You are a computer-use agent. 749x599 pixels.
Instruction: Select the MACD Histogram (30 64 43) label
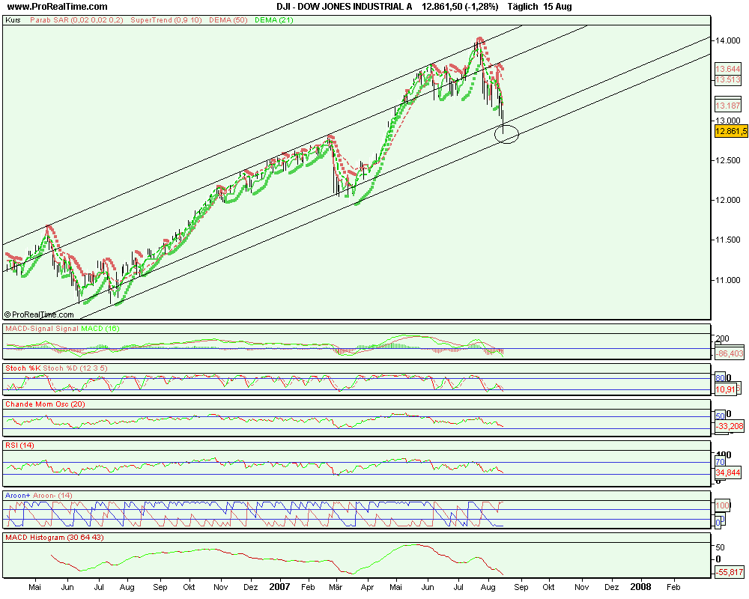point(55,538)
